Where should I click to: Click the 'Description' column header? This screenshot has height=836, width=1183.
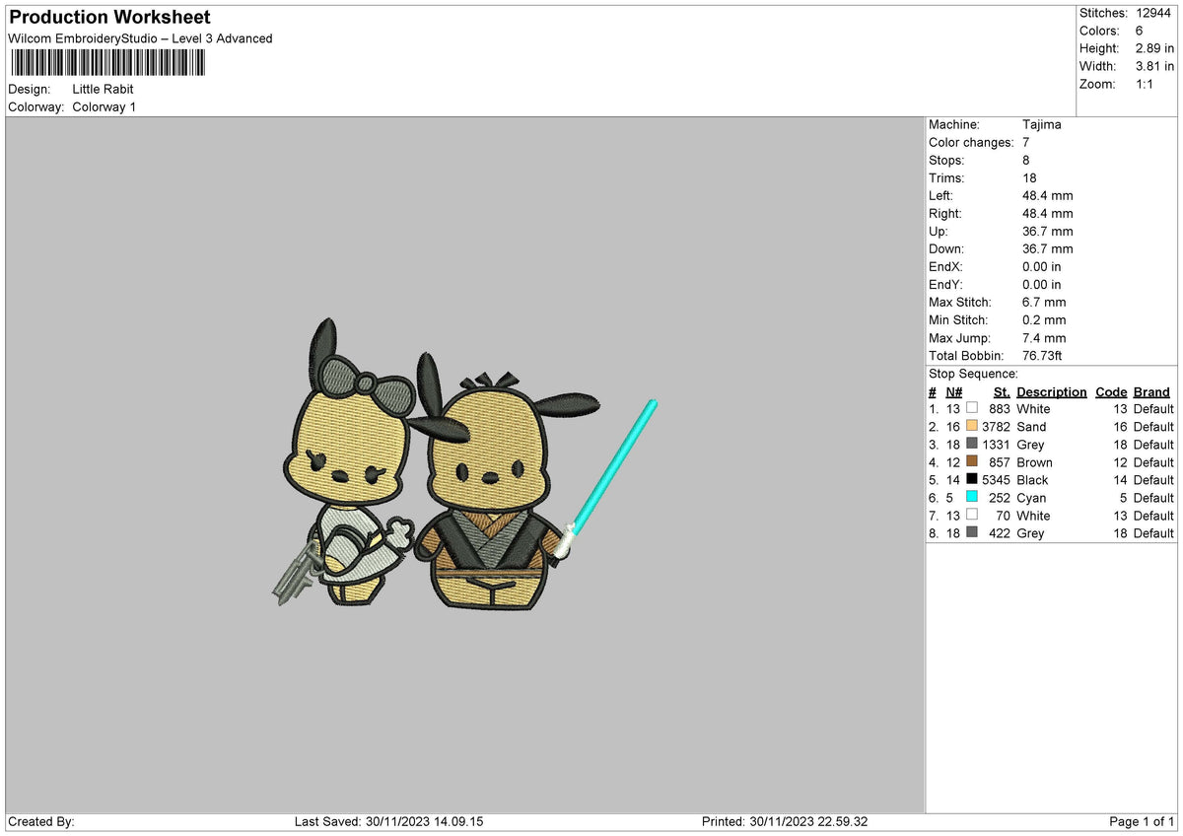click(1052, 391)
